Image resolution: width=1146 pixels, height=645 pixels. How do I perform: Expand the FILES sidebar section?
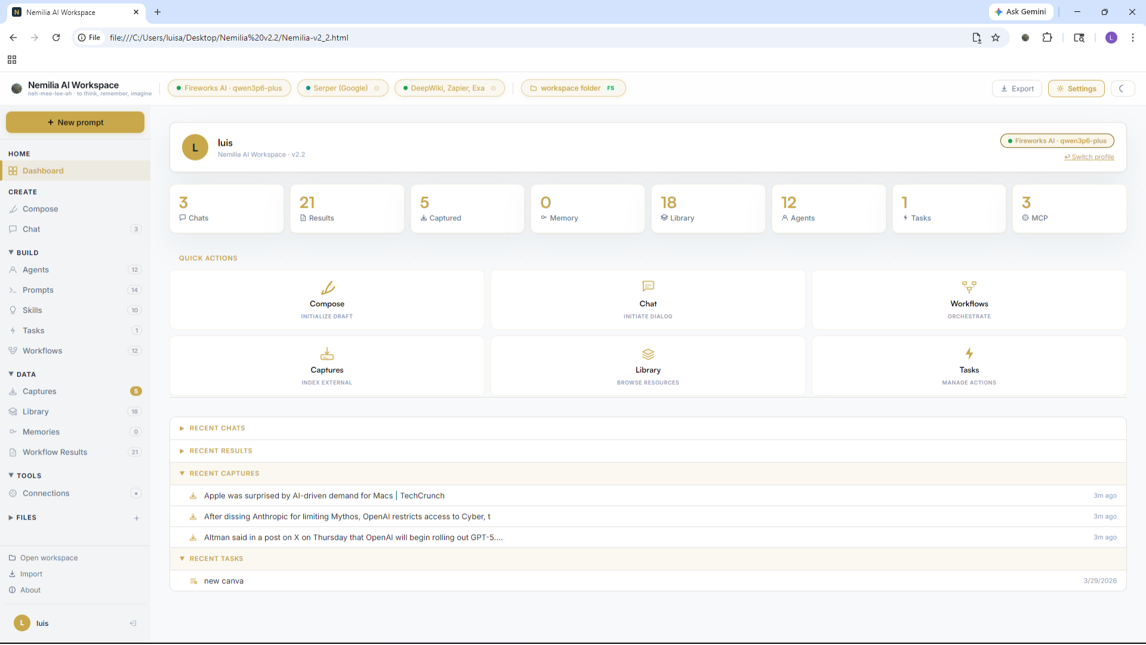pos(23,518)
